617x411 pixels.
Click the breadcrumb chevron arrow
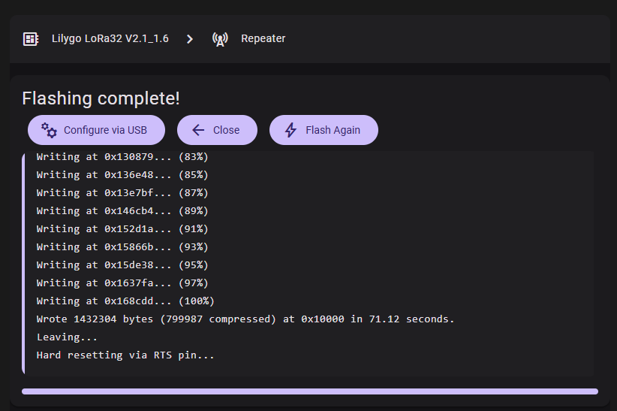190,39
